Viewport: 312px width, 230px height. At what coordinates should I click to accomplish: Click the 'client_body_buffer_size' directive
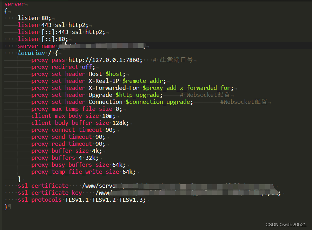tap(70, 123)
